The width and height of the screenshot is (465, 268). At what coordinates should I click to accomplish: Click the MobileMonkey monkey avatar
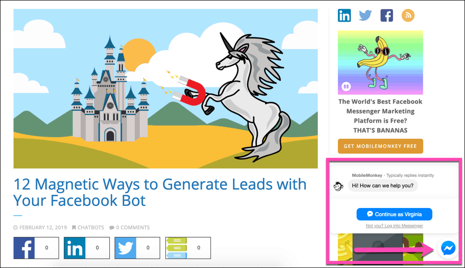[x=338, y=186]
